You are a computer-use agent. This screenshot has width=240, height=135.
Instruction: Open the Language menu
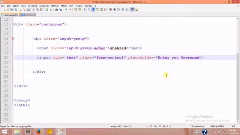point(44,6)
